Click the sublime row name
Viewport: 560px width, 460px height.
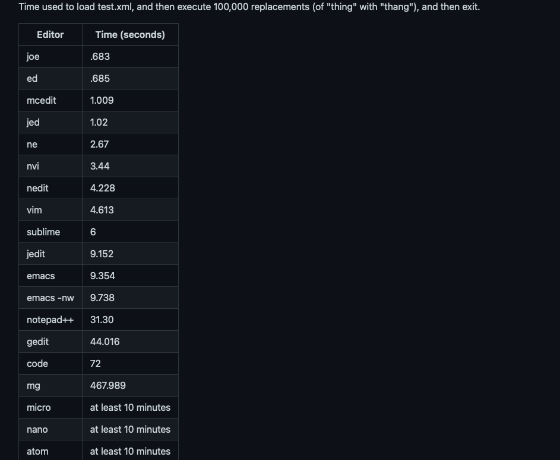click(x=50, y=232)
